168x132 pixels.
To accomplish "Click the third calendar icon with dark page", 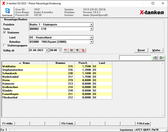I will (x=77, y=50).
